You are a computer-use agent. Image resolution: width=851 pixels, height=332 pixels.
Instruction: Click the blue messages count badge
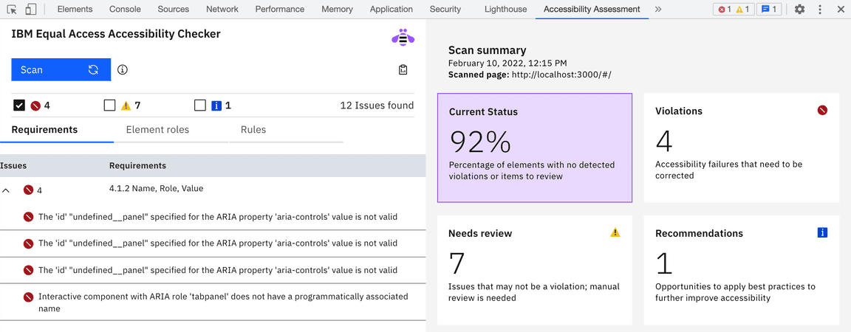coord(769,9)
